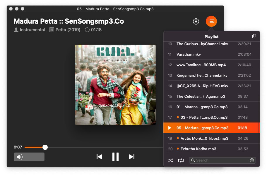Viewport: 267px width, 175px height.
Task: Open search filter options dropdown
Action: tap(252, 160)
